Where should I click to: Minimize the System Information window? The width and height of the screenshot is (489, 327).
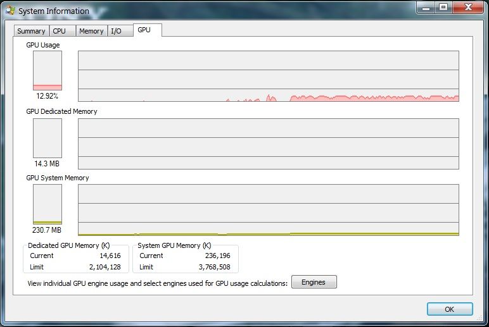426,8
